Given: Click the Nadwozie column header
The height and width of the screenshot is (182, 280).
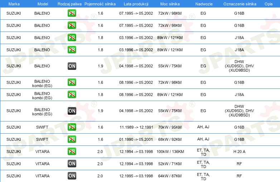Looking at the screenshot, I should click(204, 4).
